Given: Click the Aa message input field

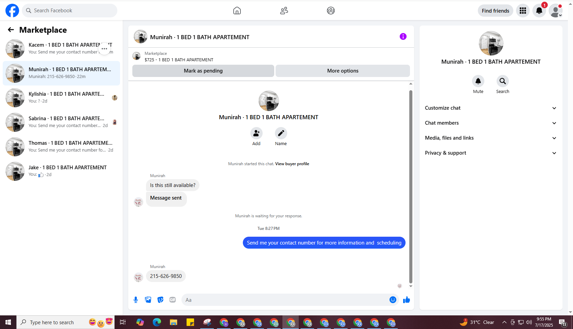Looking at the screenshot, I should [x=285, y=300].
